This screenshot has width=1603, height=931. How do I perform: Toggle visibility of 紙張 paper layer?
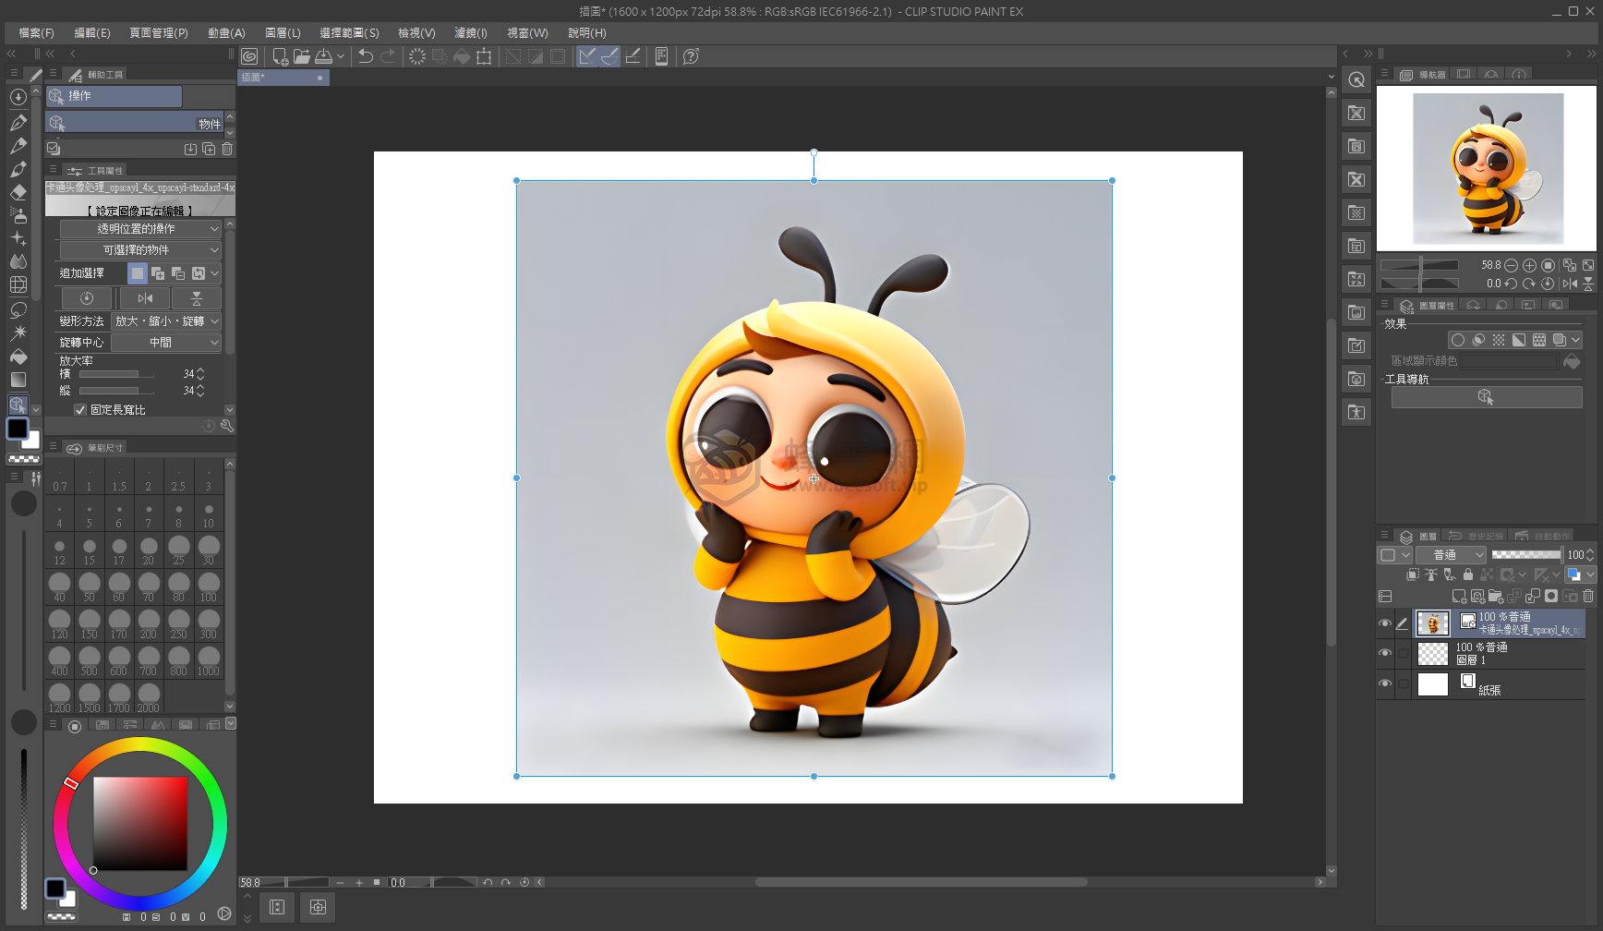1384,683
